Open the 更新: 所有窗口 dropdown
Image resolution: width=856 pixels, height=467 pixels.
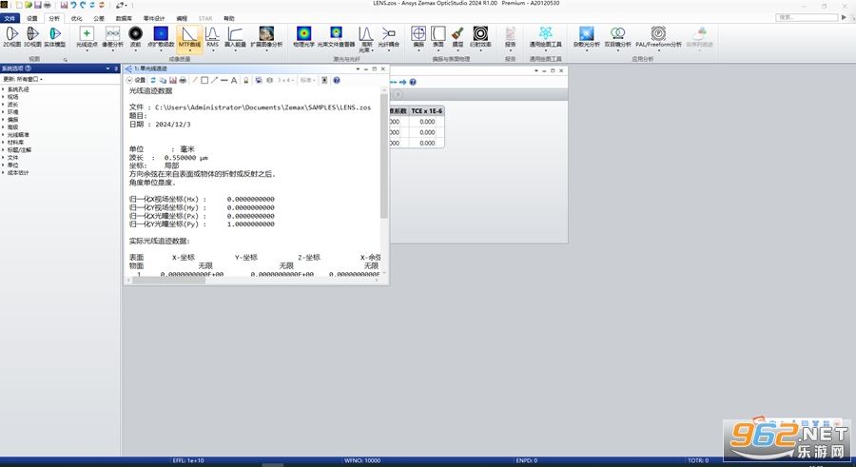coord(23,79)
